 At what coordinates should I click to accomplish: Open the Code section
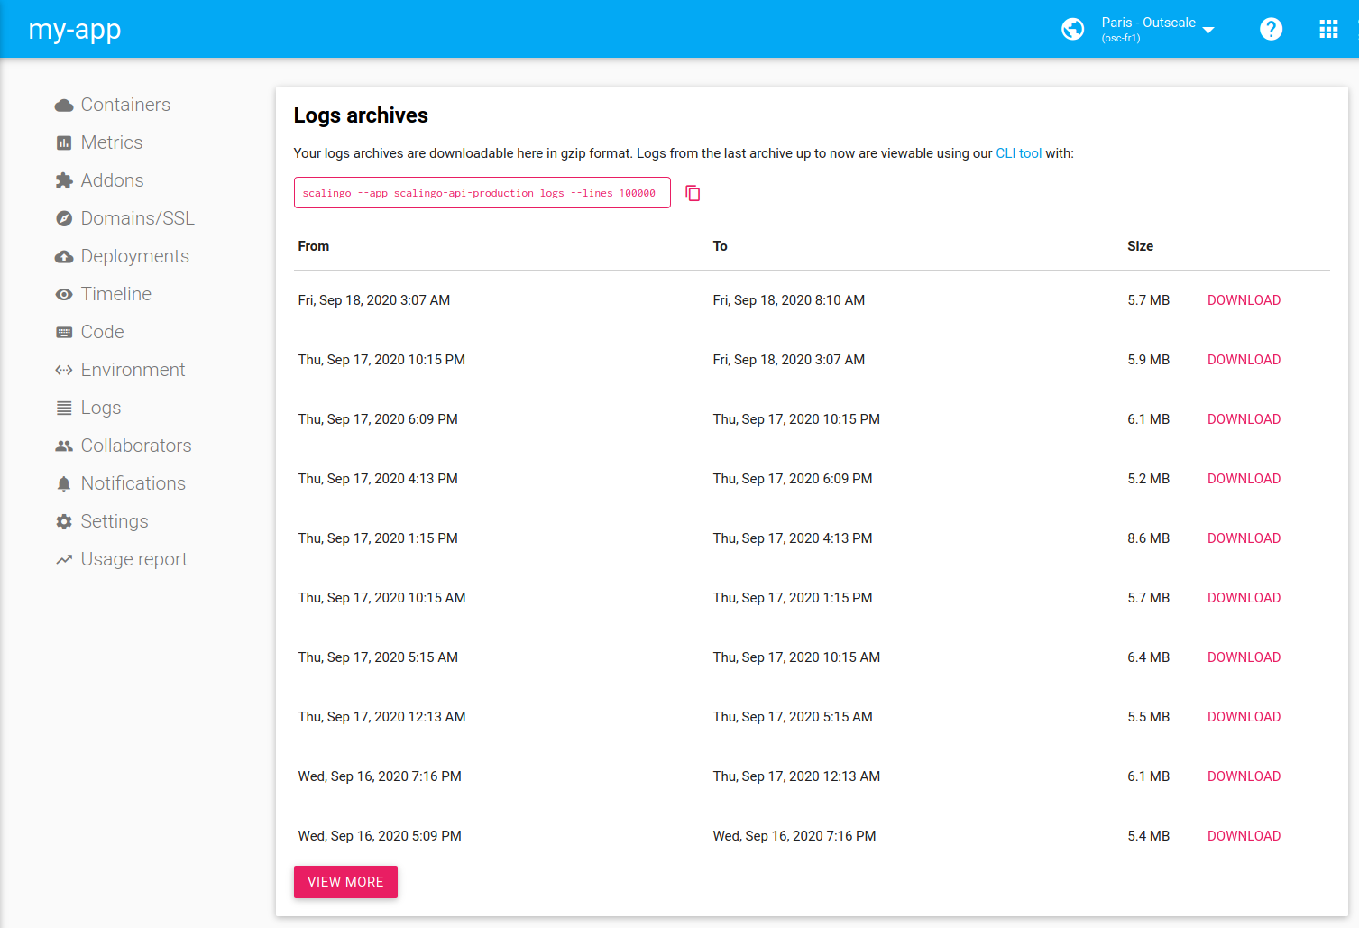pyautogui.click(x=103, y=332)
